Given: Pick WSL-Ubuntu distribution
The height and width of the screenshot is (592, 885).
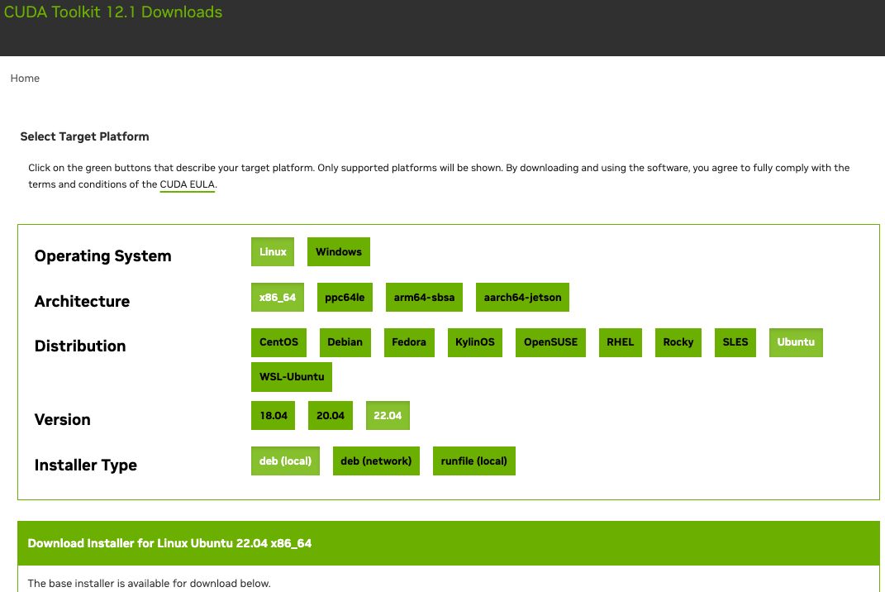Looking at the screenshot, I should point(291,377).
